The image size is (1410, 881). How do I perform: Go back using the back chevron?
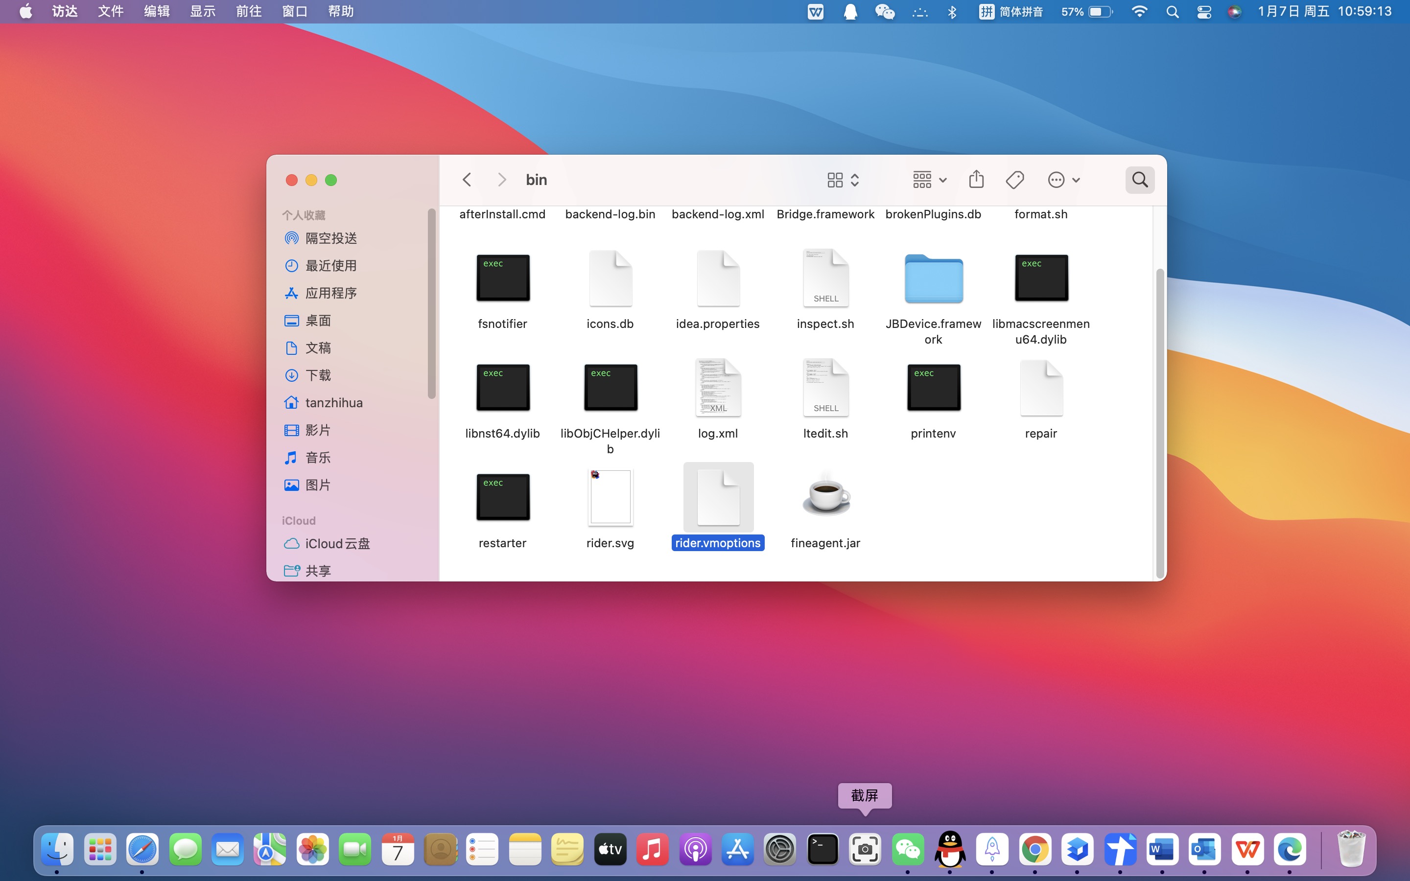(467, 180)
